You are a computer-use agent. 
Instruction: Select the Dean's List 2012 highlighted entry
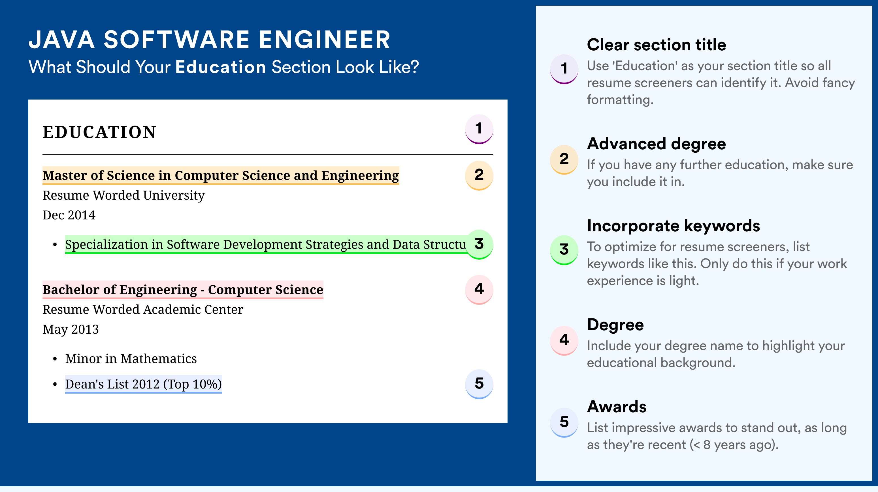coord(144,385)
